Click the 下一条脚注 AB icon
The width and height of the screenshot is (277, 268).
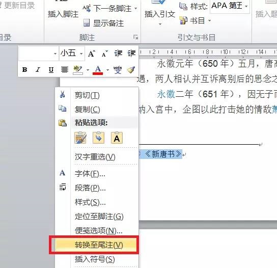coord(87,8)
